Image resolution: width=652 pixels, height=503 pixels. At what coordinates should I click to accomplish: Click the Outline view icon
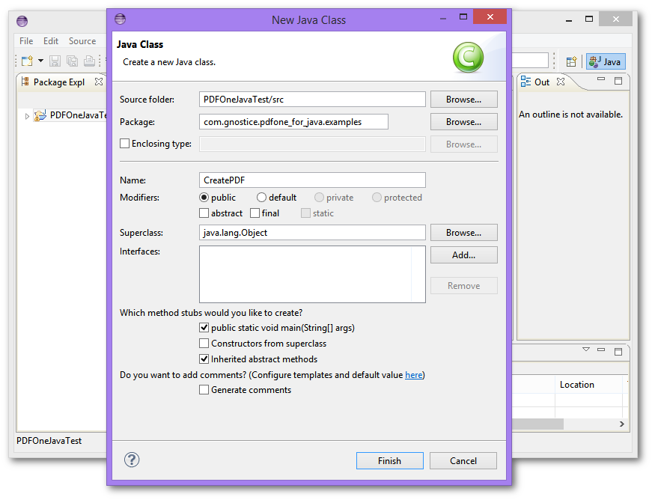point(525,82)
